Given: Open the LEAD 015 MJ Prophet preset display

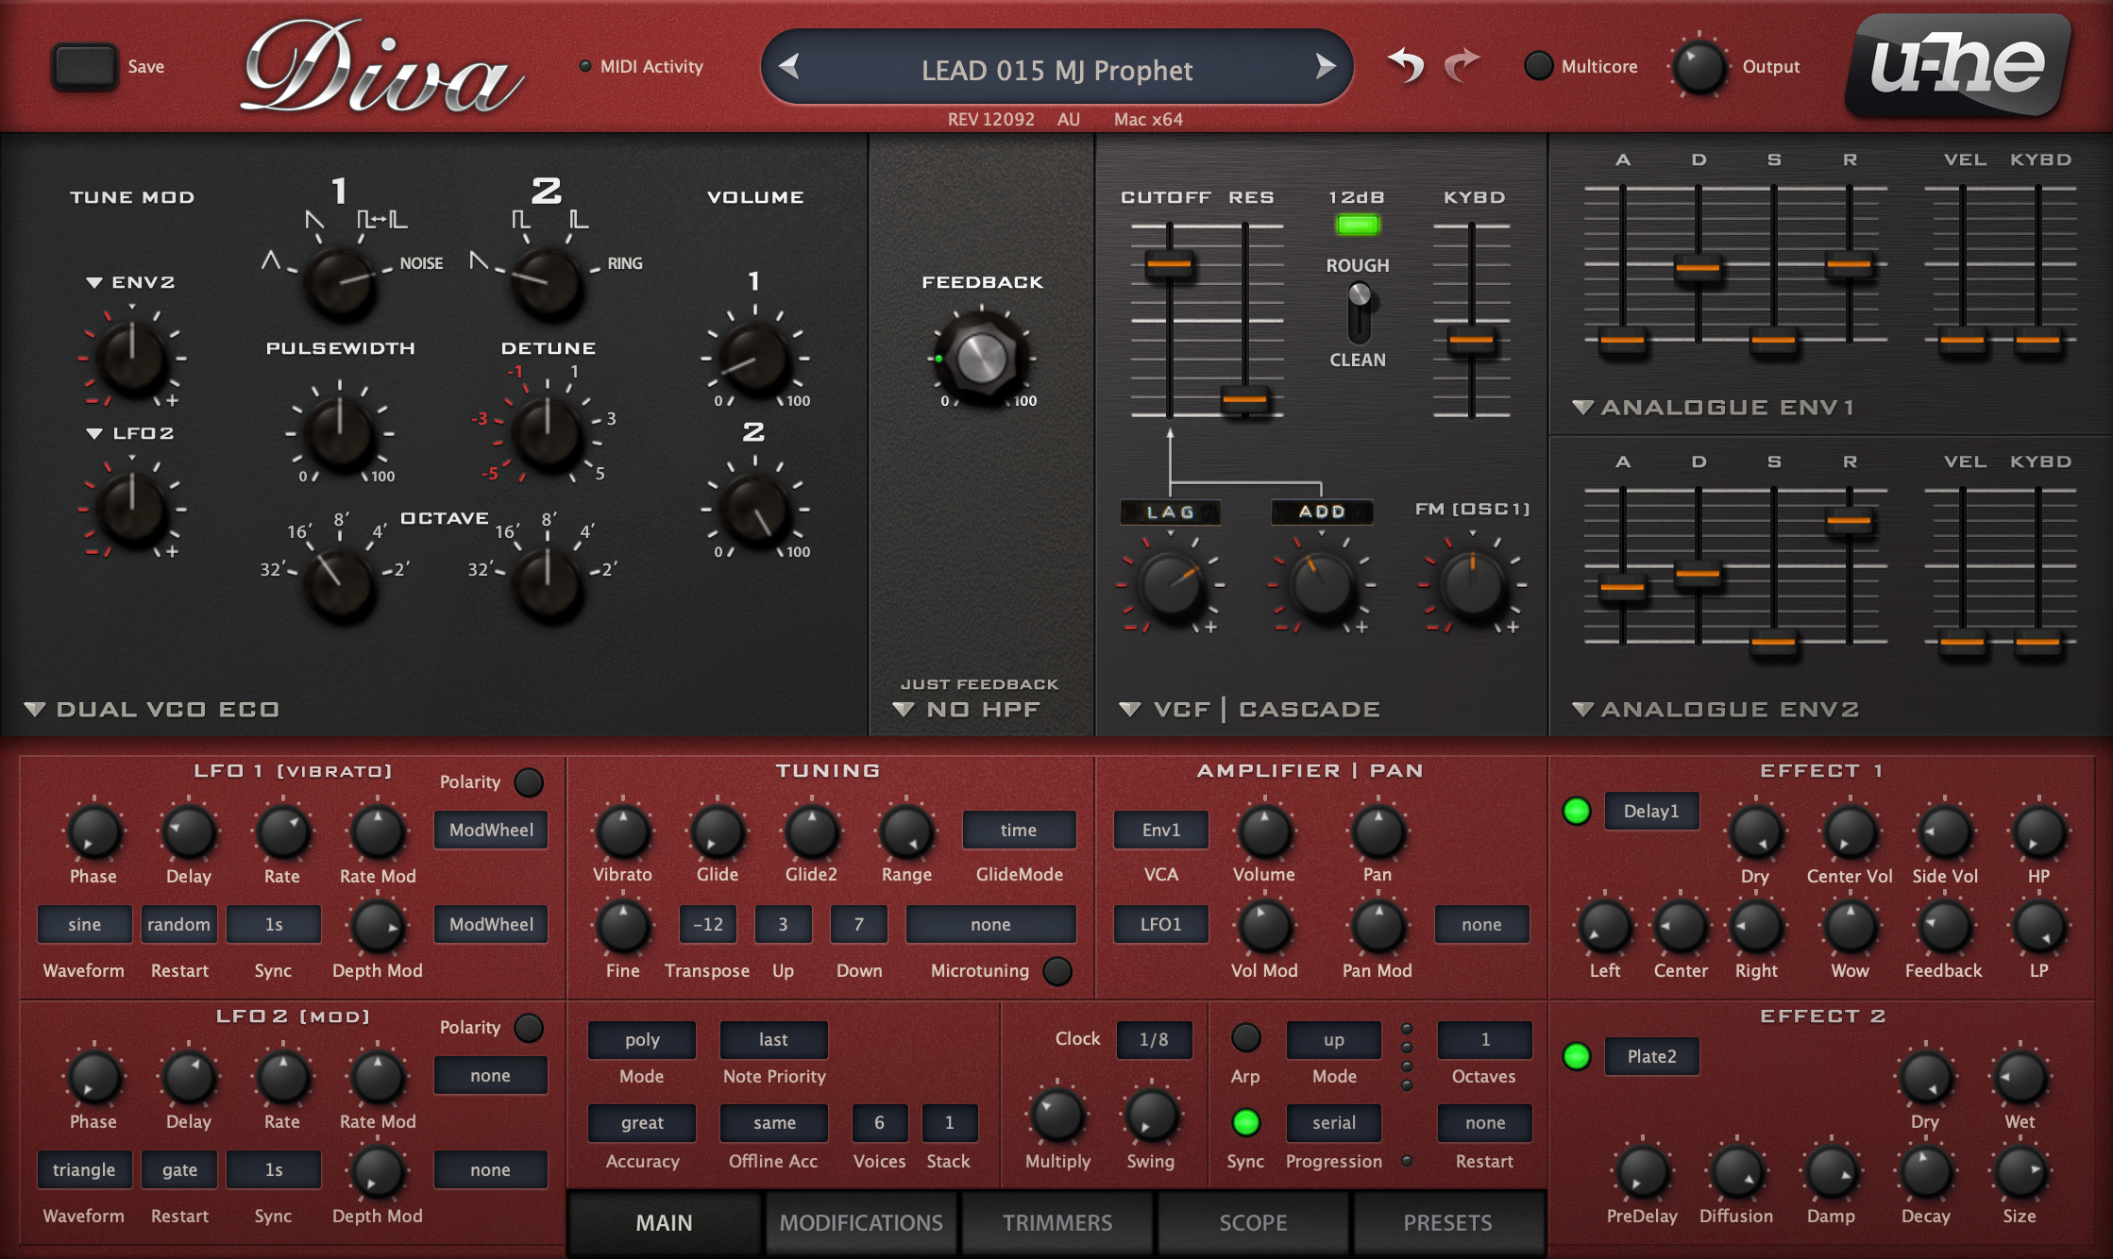Looking at the screenshot, I should pyautogui.click(x=1056, y=70).
